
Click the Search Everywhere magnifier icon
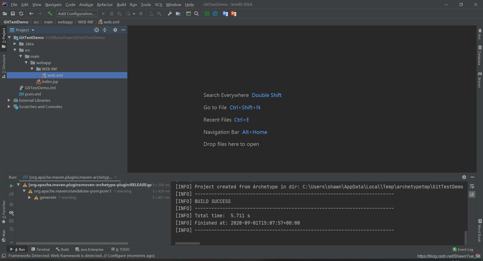pyautogui.click(x=196, y=14)
